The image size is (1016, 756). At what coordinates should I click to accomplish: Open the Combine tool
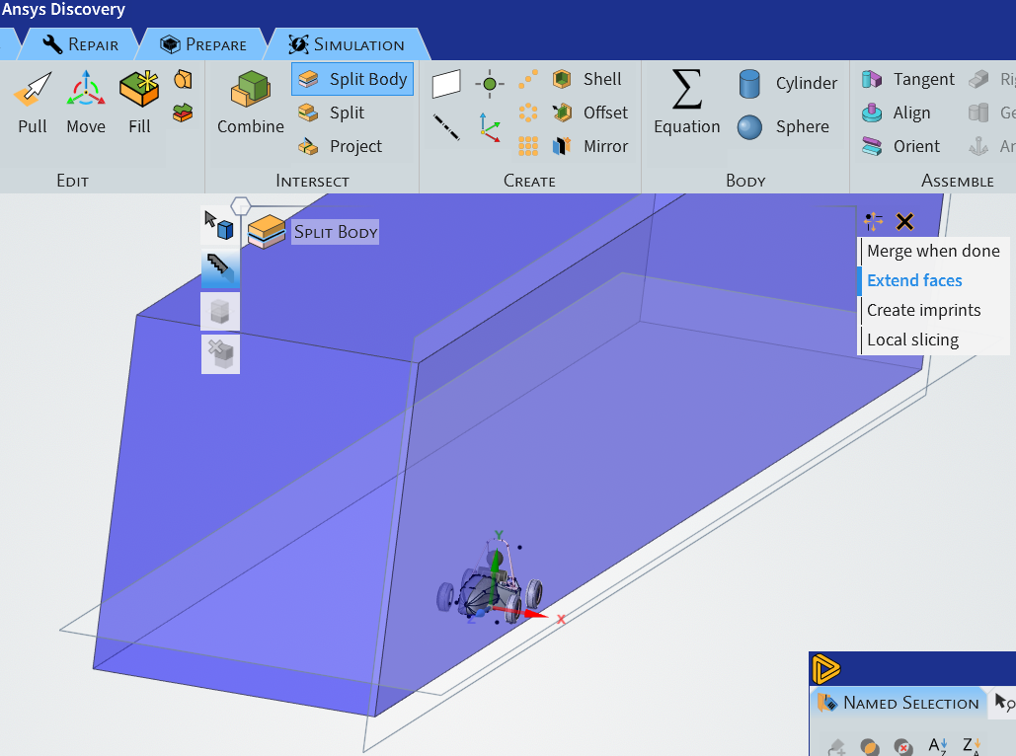pos(250,103)
